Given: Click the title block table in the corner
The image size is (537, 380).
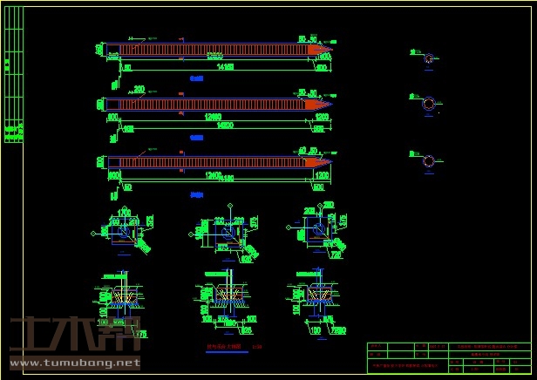Looking at the screenshot, I should [x=448, y=357].
